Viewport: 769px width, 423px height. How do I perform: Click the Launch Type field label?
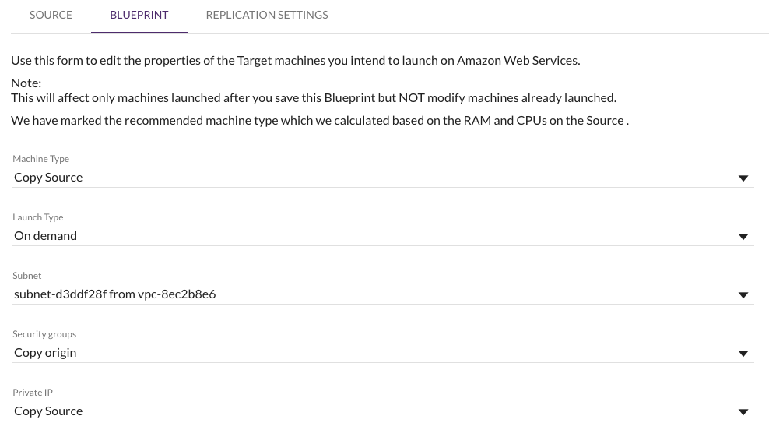click(38, 217)
